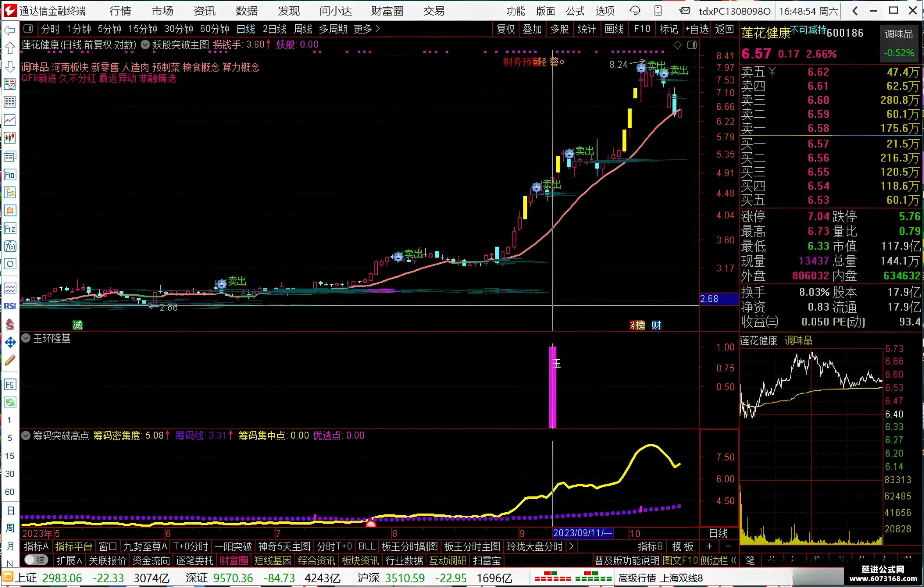Switch to the 周线 period tab
The height and width of the screenshot is (587, 924).
click(303, 29)
